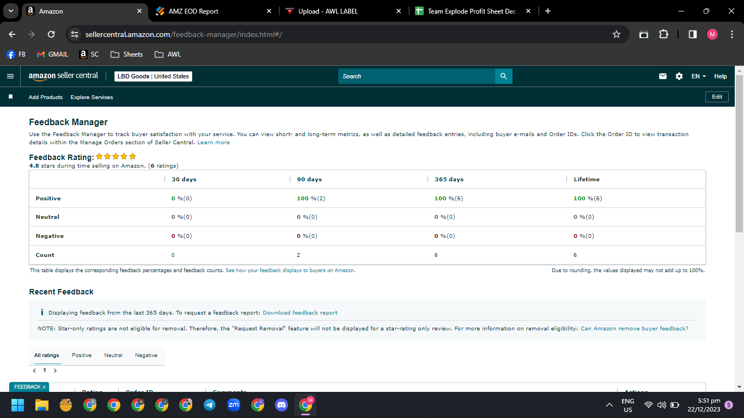Click the Amazon Seller Central logo
Image resolution: width=744 pixels, height=418 pixels.
63,76
